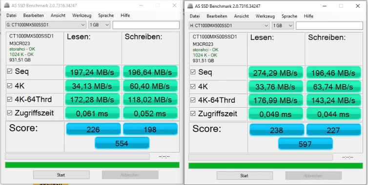The image size is (368, 185).
Task: Toggle 4K-64Thrd checkbox in G: drive window
Action: (x=10, y=99)
